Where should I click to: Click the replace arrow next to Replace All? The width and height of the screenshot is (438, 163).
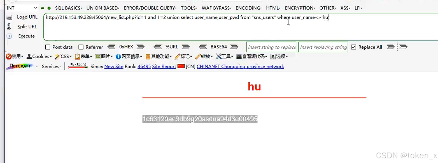390,47
